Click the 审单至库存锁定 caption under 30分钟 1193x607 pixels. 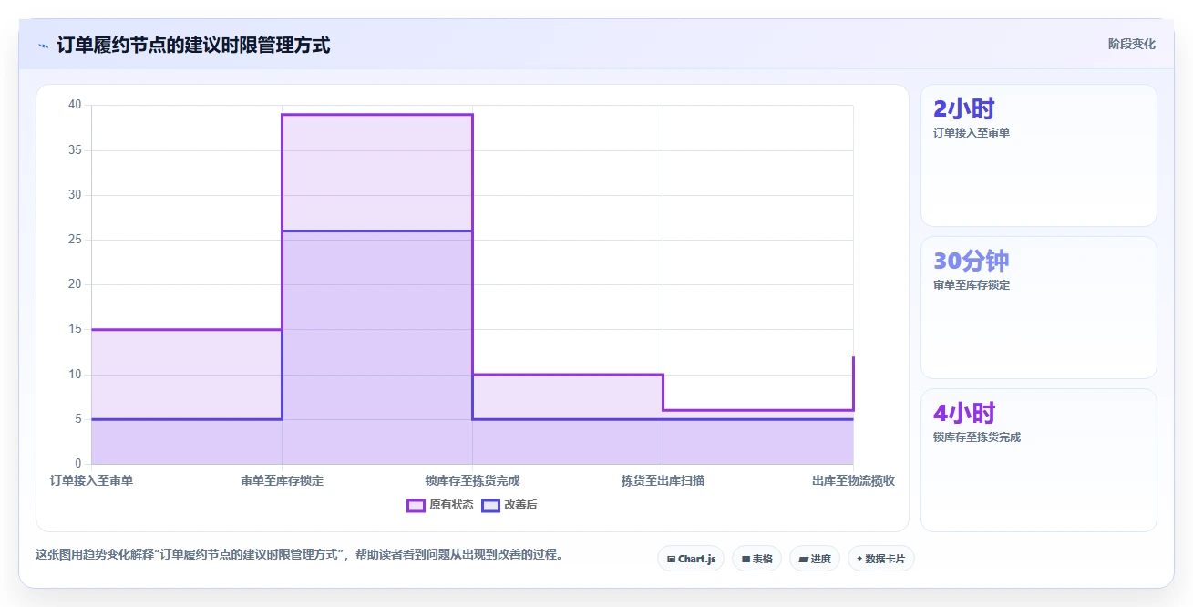pyautogui.click(x=972, y=285)
